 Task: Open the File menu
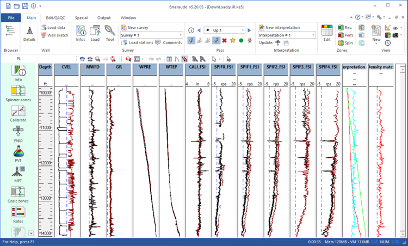click(11, 18)
